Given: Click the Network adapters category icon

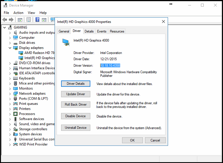Looking at the screenshot, I should [15, 94].
